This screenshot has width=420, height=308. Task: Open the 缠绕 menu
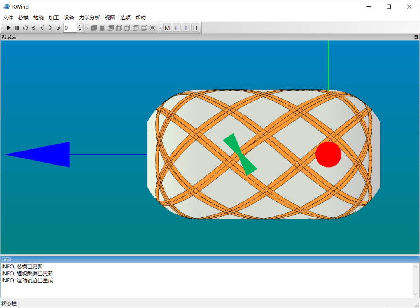(38, 17)
